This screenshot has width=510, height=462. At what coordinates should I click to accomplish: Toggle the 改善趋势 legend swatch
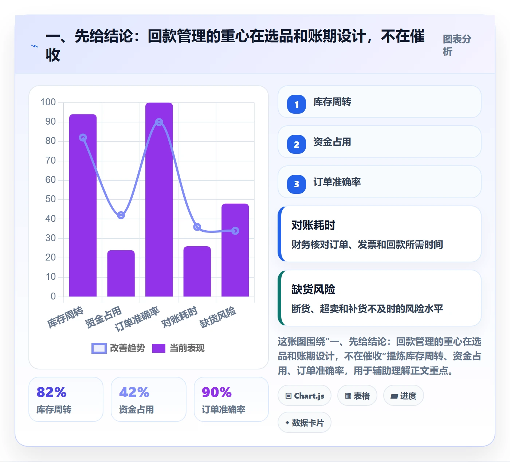(99, 348)
